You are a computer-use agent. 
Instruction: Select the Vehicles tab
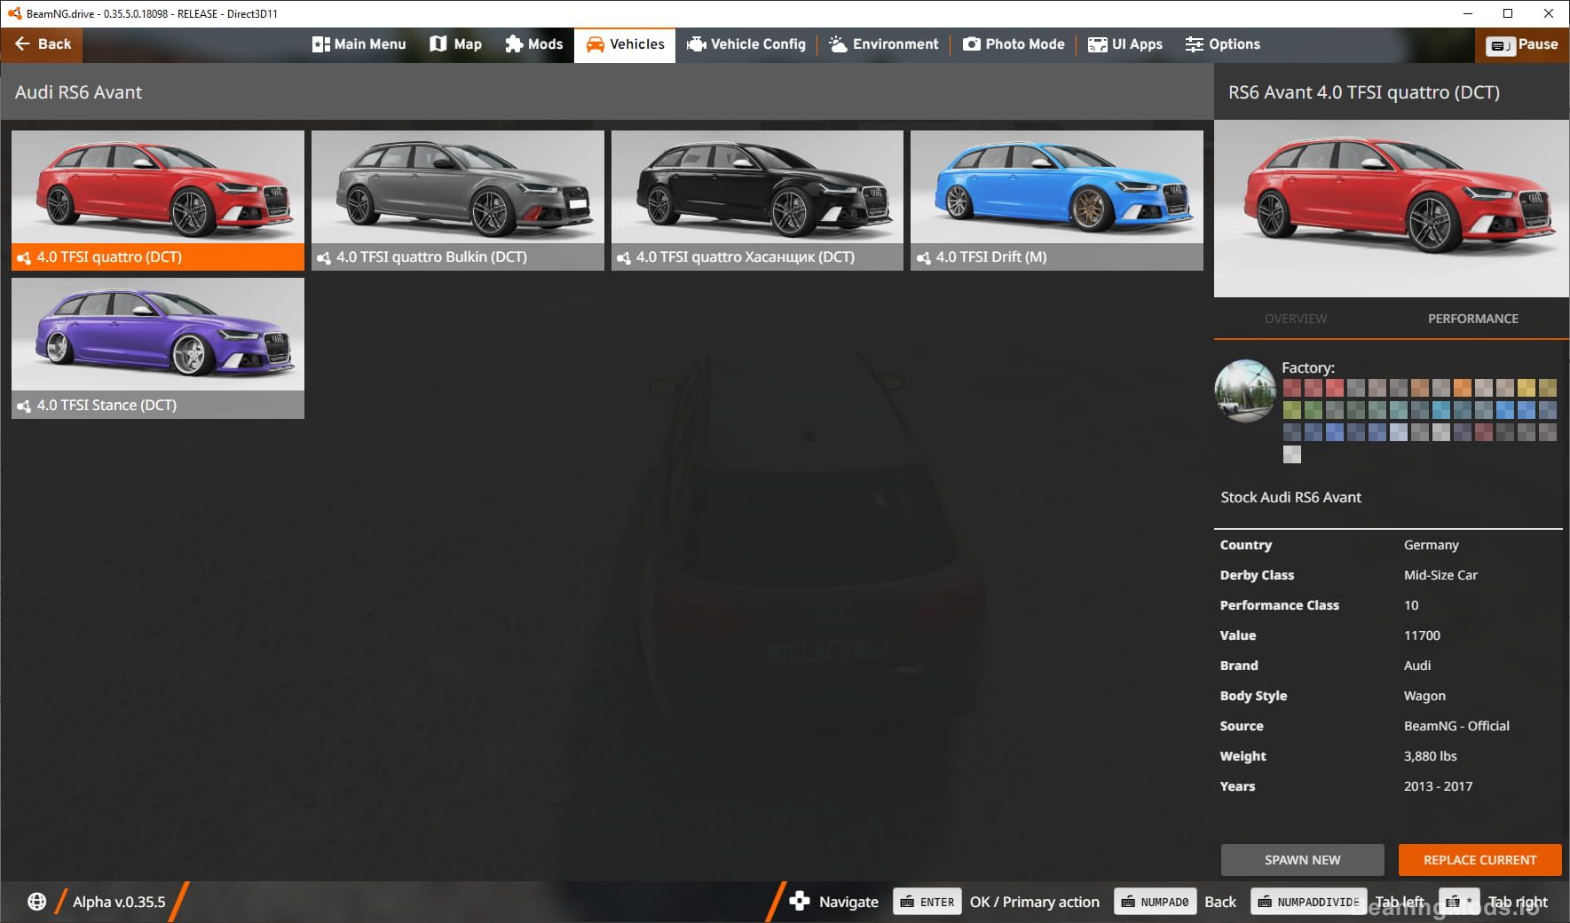pos(625,44)
